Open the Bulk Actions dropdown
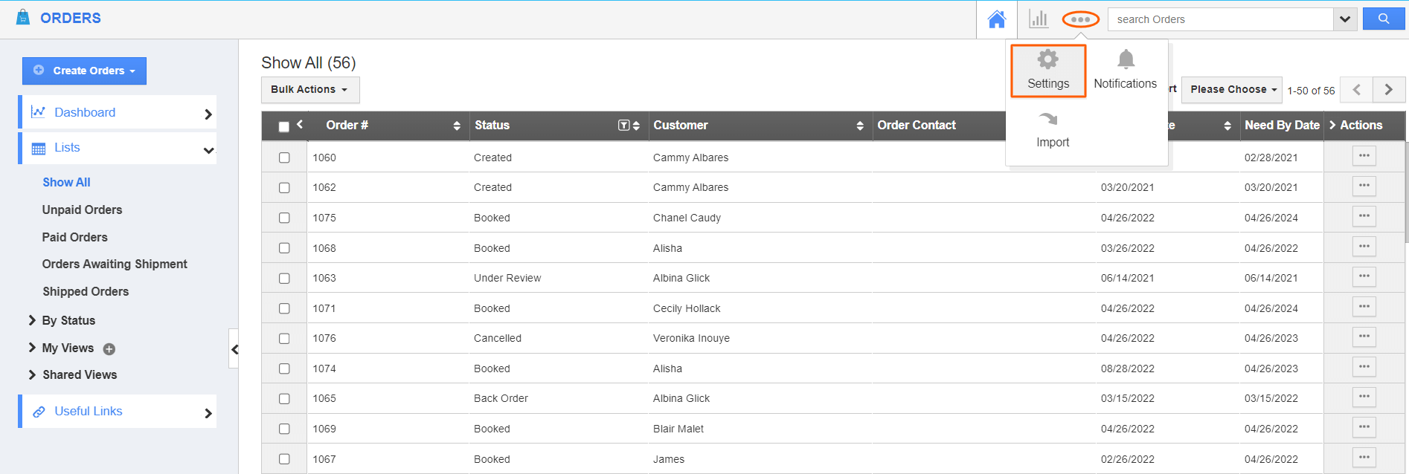 (309, 90)
